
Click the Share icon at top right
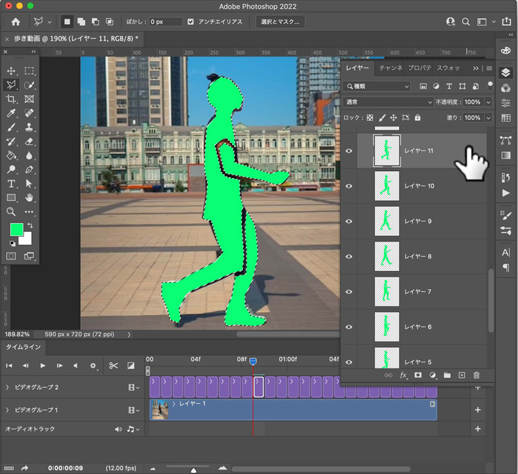pyautogui.click(x=506, y=21)
